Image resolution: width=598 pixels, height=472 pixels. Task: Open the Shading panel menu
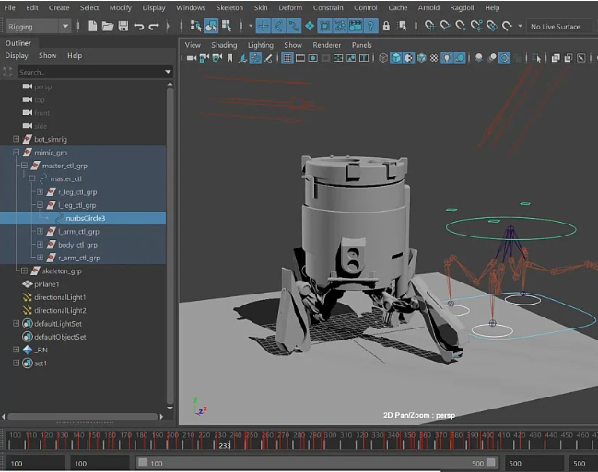[224, 44]
